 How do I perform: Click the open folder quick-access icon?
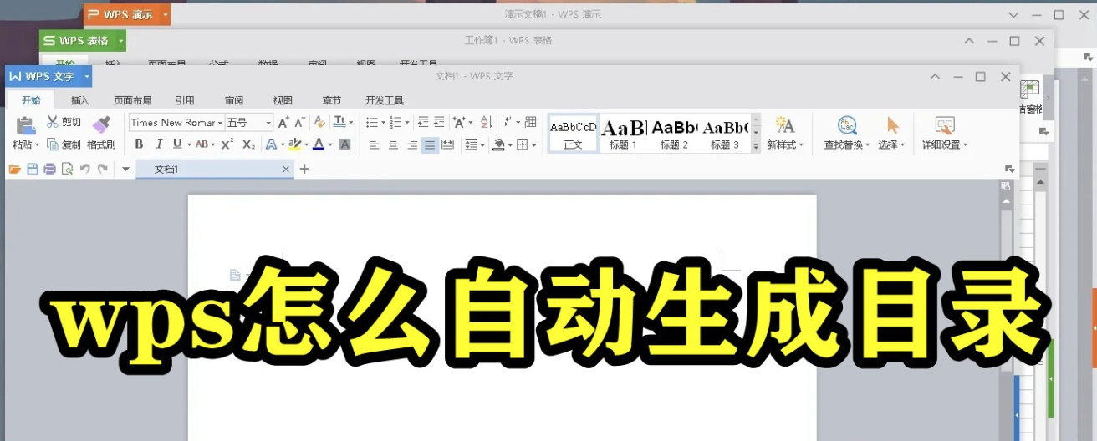coord(14,169)
